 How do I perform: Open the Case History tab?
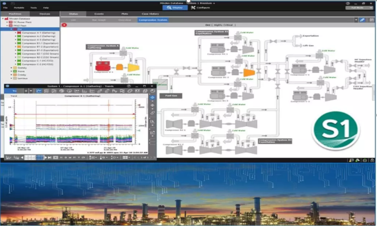pyautogui.click(x=150, y=14)
